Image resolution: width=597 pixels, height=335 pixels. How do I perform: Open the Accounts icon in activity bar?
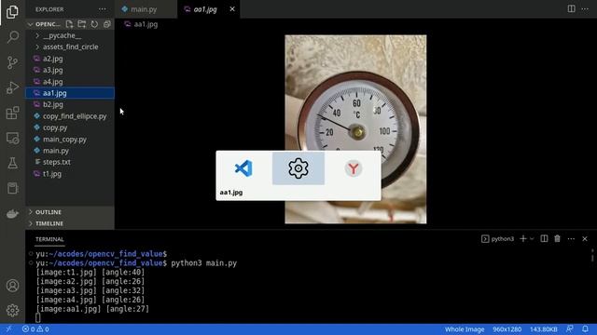[x=12, y=286]
